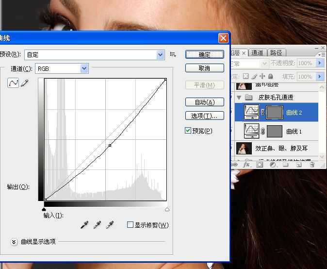Click the opacity 100% field

[306, 63]
